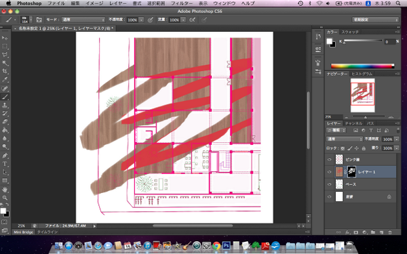
Task: Open the フィルター menu
Action: coord(182,3)
